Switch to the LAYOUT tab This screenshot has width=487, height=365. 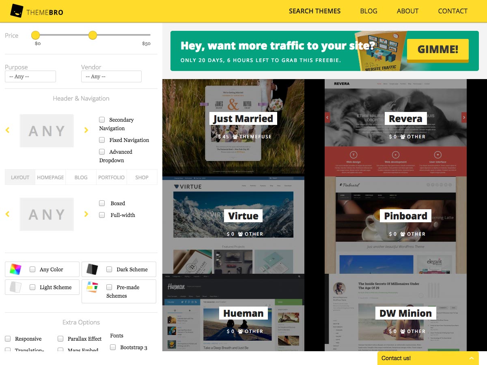click(20, 177)
